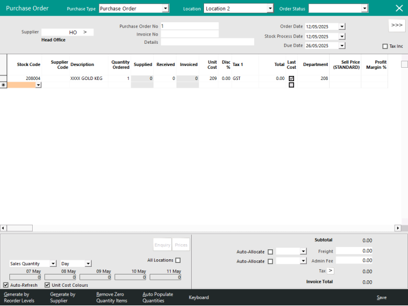Screen dimensions: 408x306
Task: Open the triple-arrow expand button
Action: (397, 26)
